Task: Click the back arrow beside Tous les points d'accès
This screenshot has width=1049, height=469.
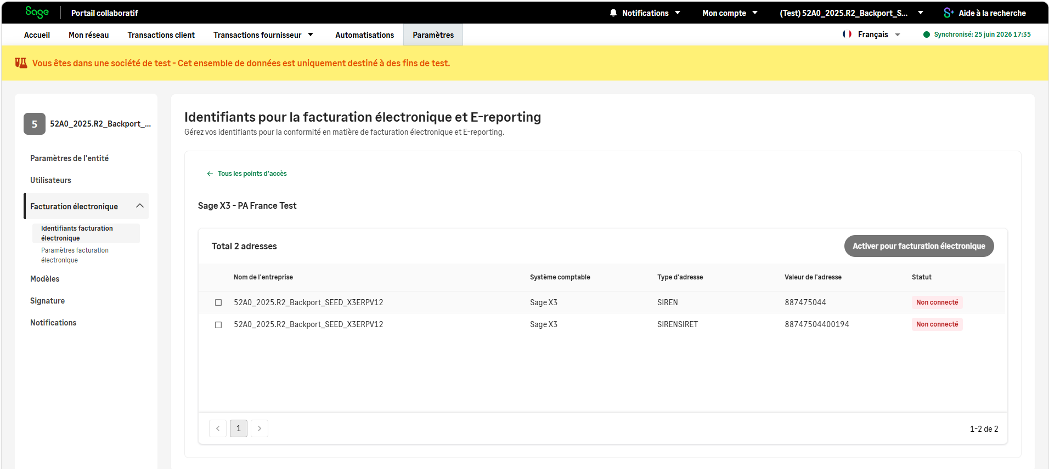Action: pos(210,174)
